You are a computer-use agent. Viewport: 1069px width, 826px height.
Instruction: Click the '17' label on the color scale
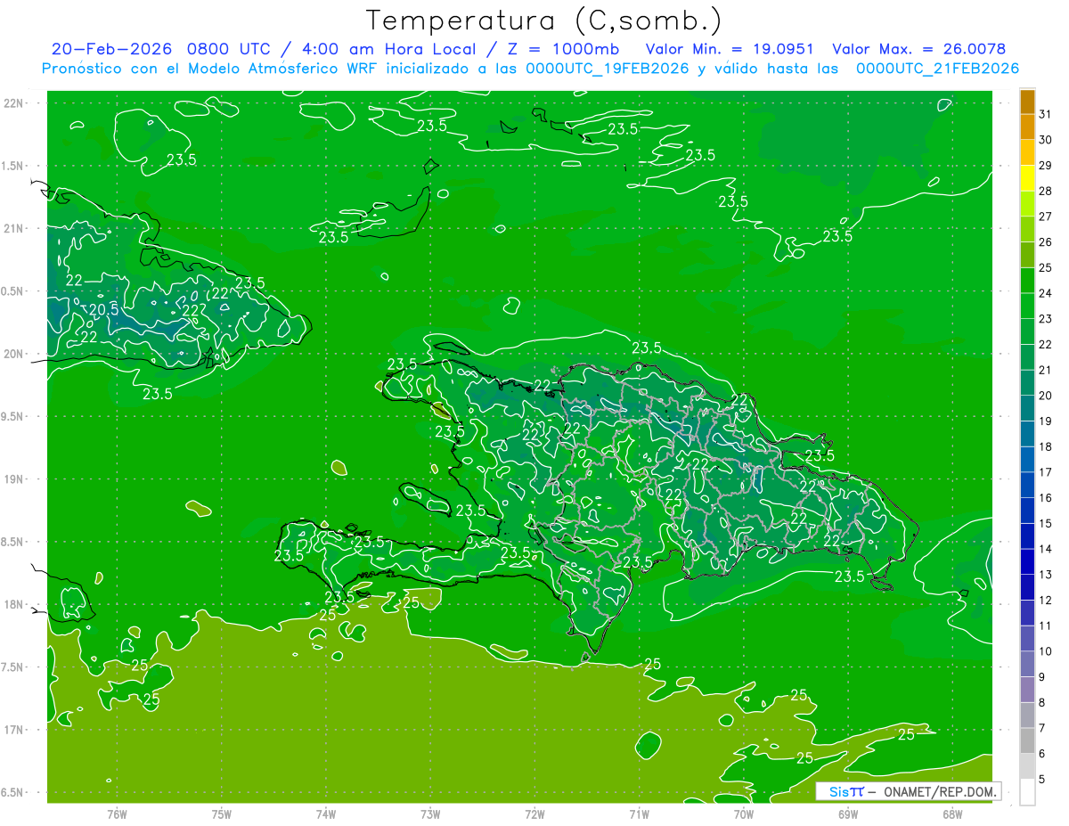[x=1046, y=472]
